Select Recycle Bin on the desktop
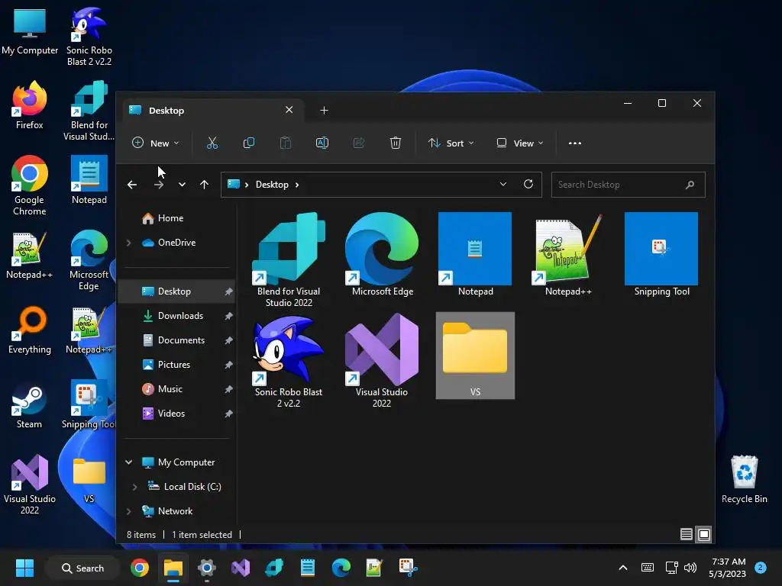The height and width of the screenshot is (586, 782). point(744,479)
